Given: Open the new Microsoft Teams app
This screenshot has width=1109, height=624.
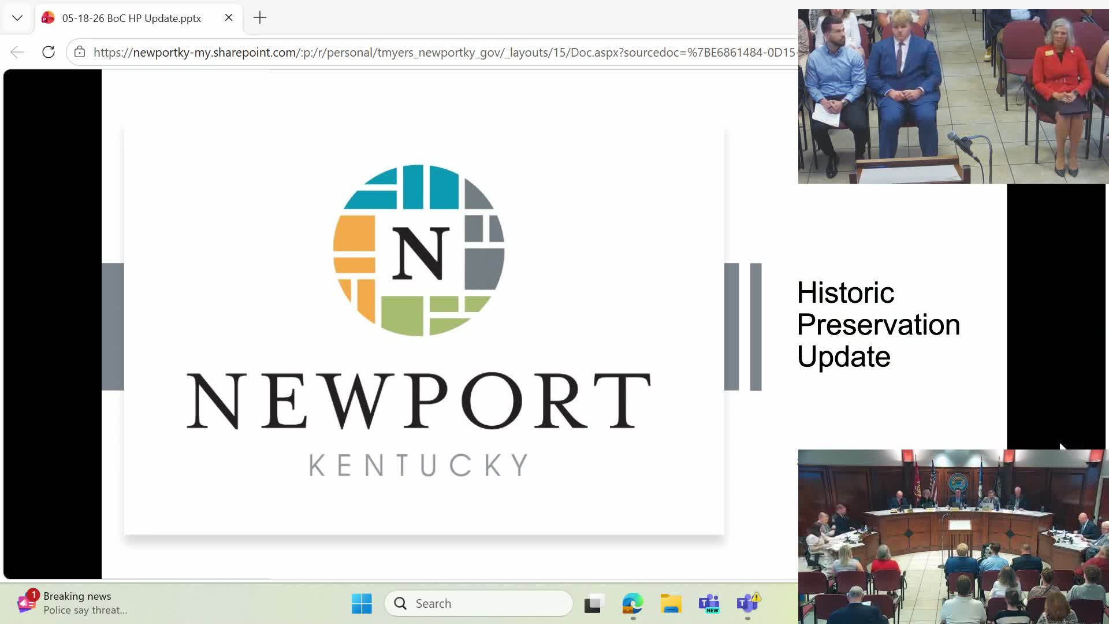Looking at the screenshot, I should pyautogui.click(x=709, y=604).
